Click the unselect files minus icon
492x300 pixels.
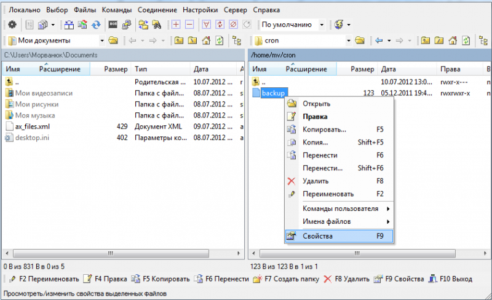click(189, 25)
